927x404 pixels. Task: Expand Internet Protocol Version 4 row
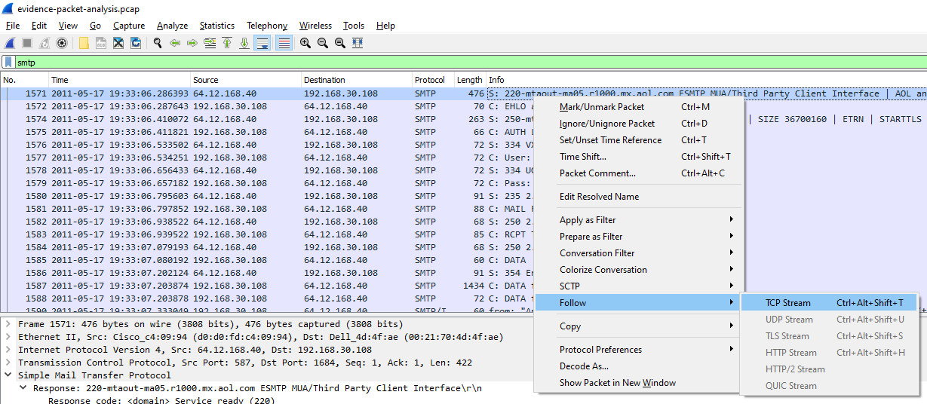(8, 350)
